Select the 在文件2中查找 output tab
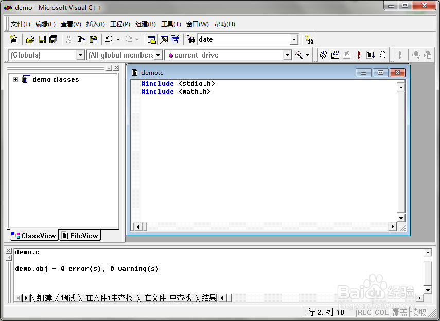 point(168,298)
